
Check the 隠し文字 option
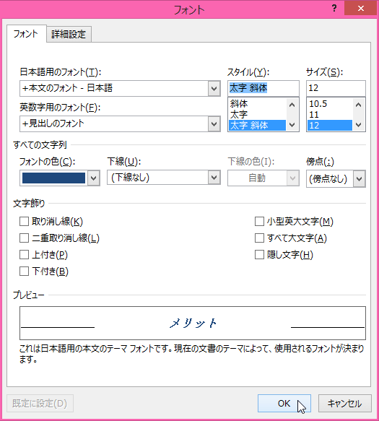coord(259,254)
